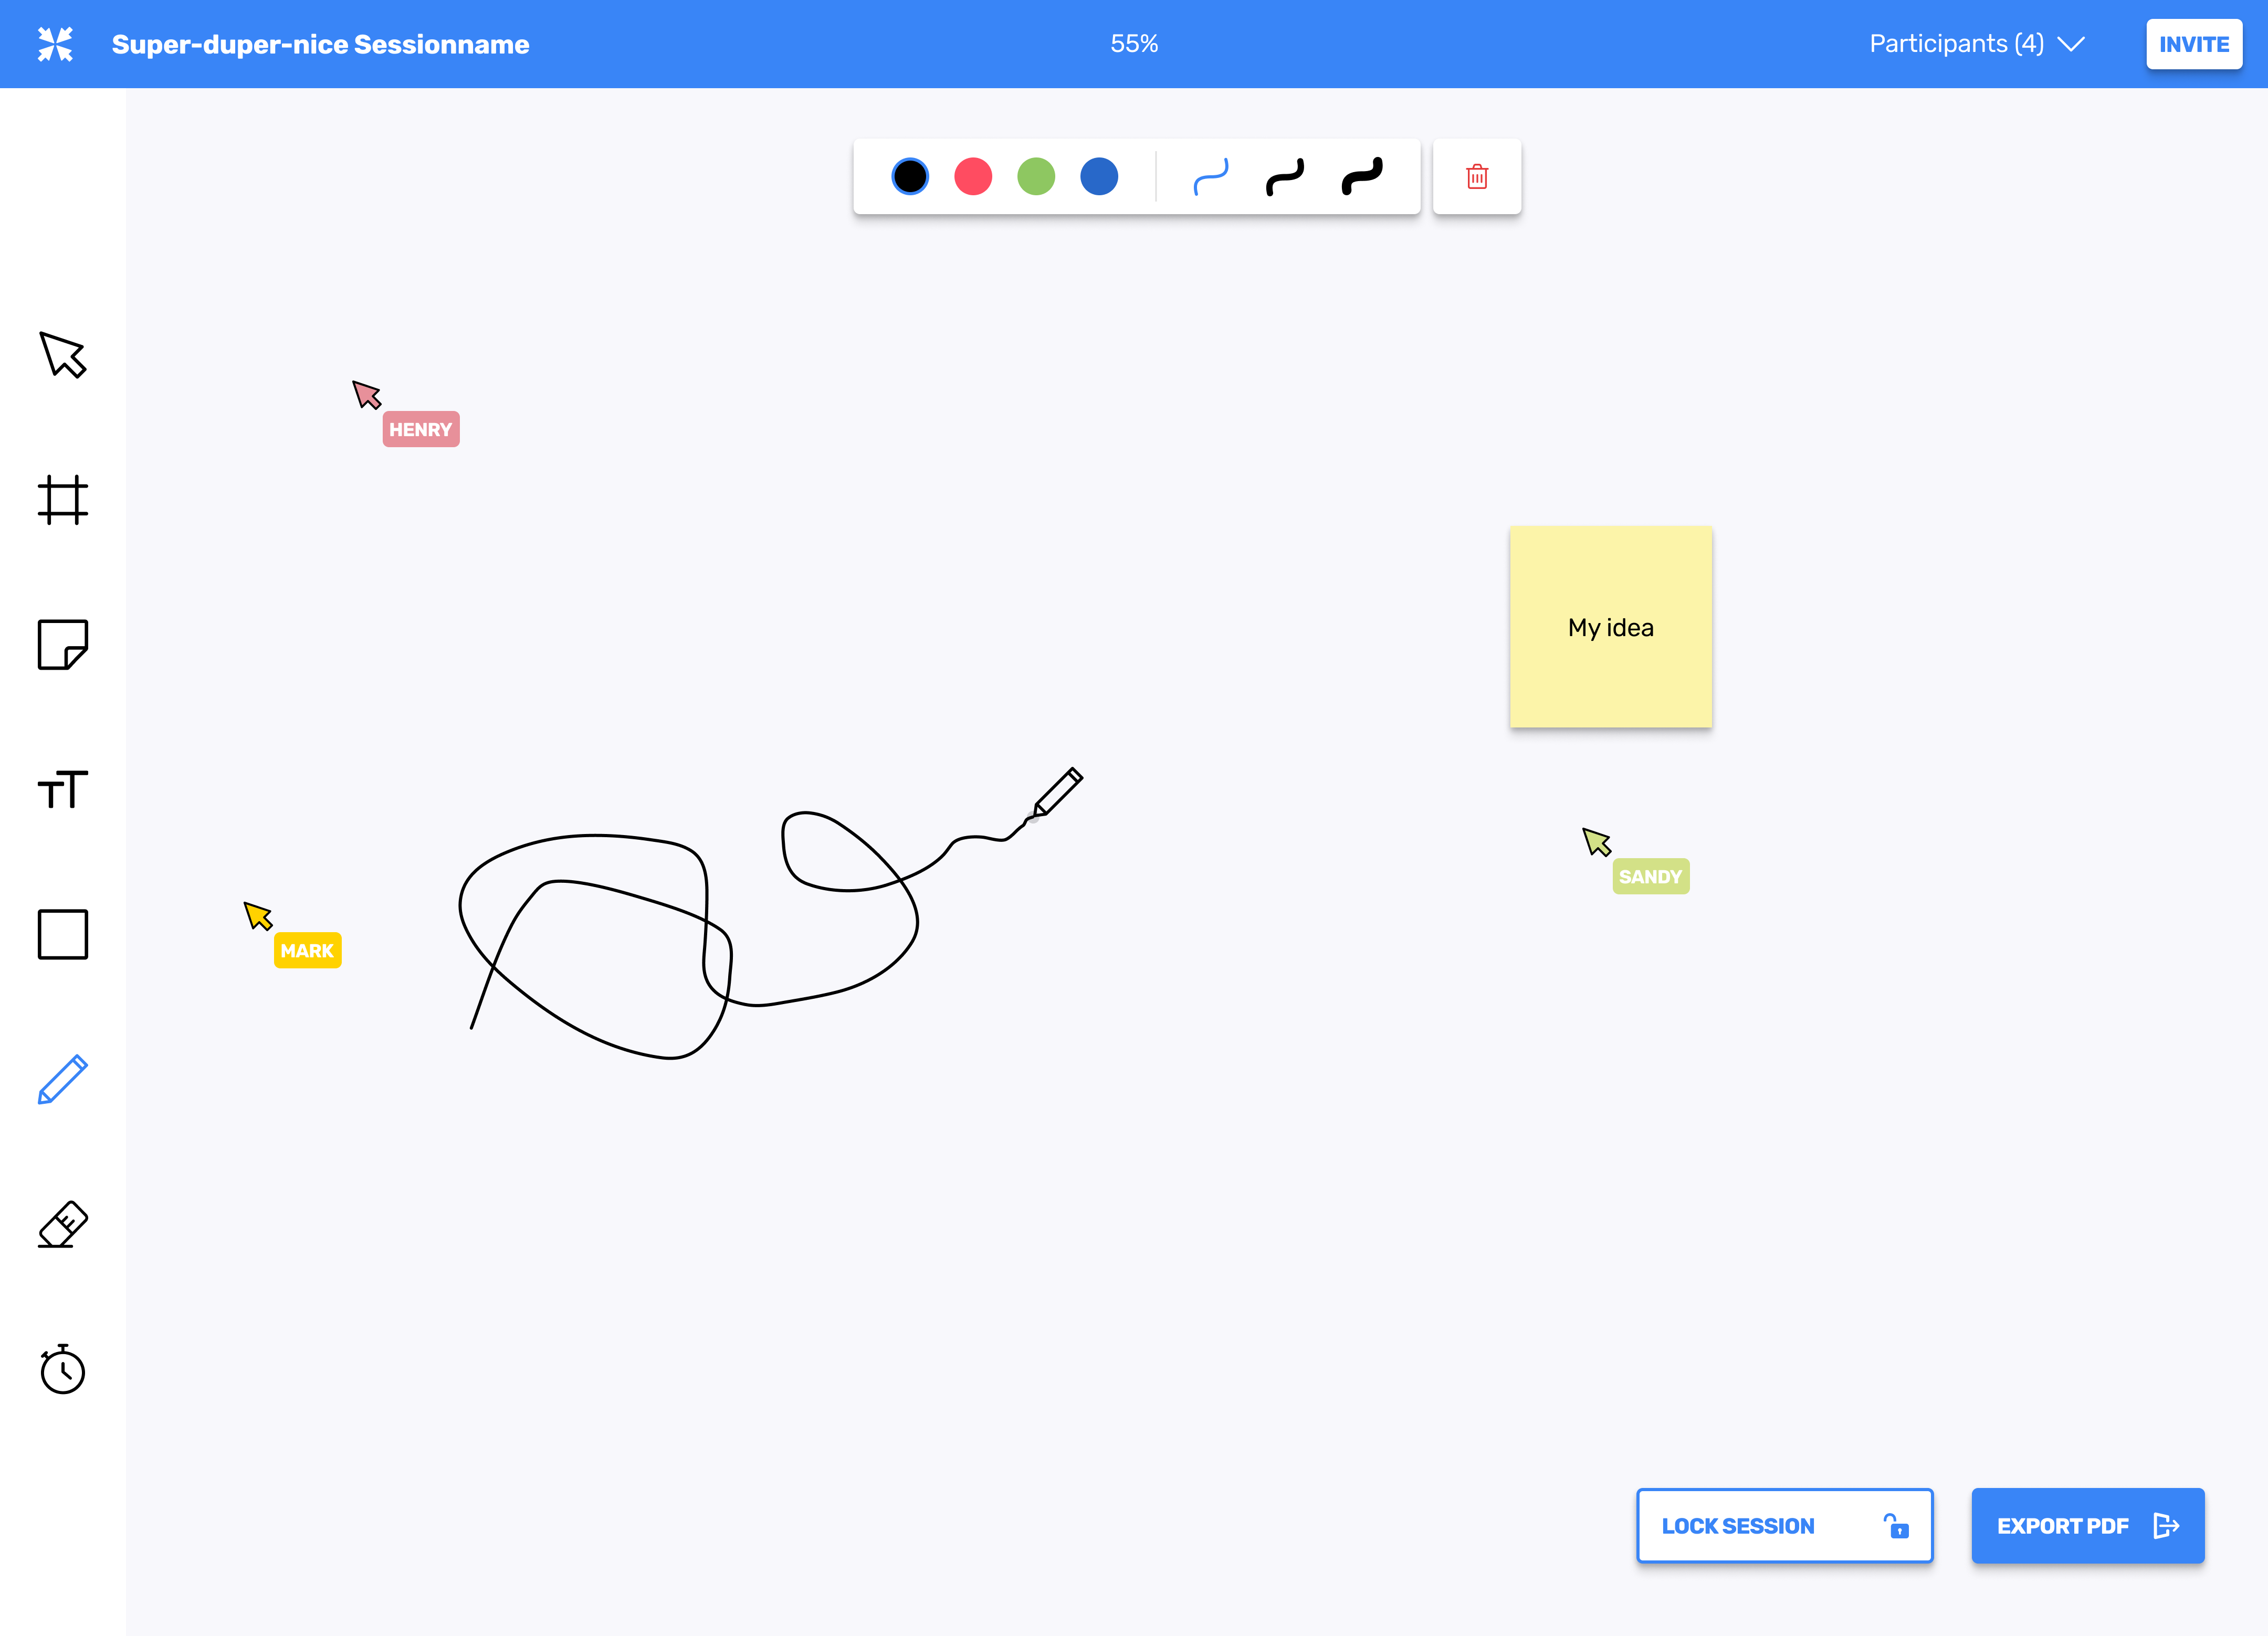Activate the text tool

[63, 789]
